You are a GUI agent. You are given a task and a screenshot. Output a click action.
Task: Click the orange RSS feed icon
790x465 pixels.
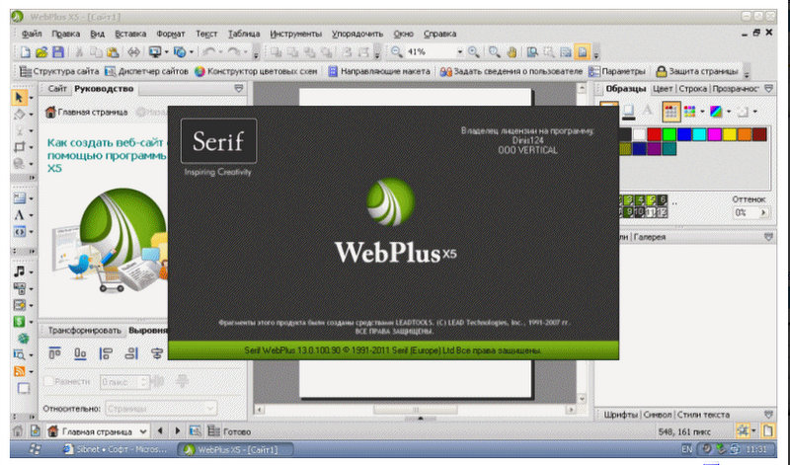pyautogui.click(x=19, y=371)
